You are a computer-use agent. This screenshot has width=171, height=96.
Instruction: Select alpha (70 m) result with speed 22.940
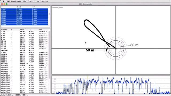(25, 85)
